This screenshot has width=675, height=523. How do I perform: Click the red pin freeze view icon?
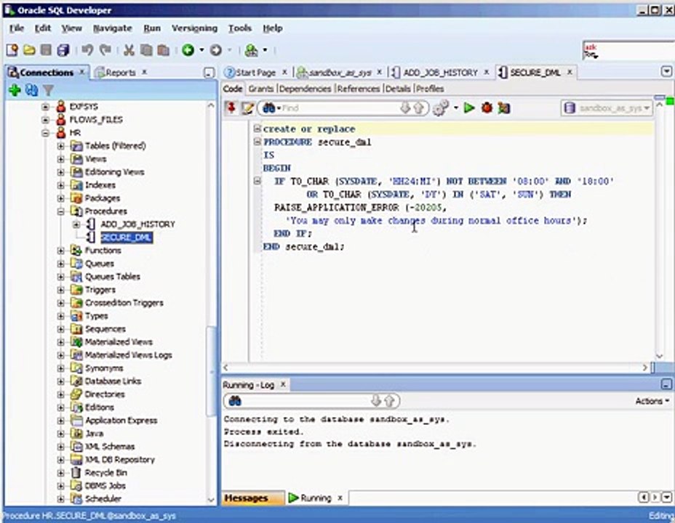pyautogui.click(x=231, y=108)
